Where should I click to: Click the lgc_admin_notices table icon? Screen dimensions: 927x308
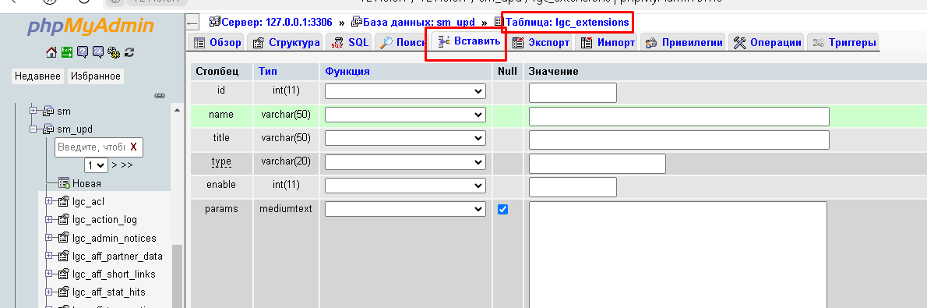point(64,238)
